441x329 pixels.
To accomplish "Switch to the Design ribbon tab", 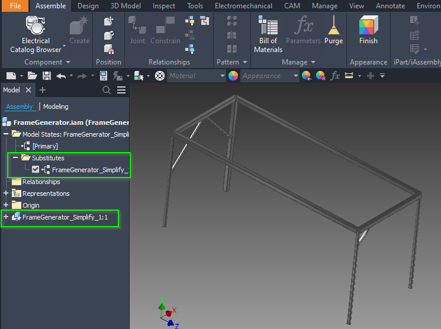I will (x=88, y=6).
